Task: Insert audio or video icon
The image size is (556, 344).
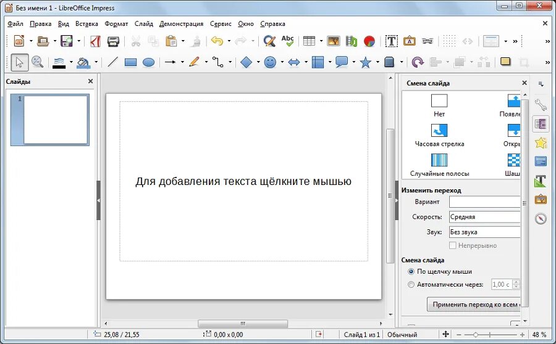Action: pos(352,41)
